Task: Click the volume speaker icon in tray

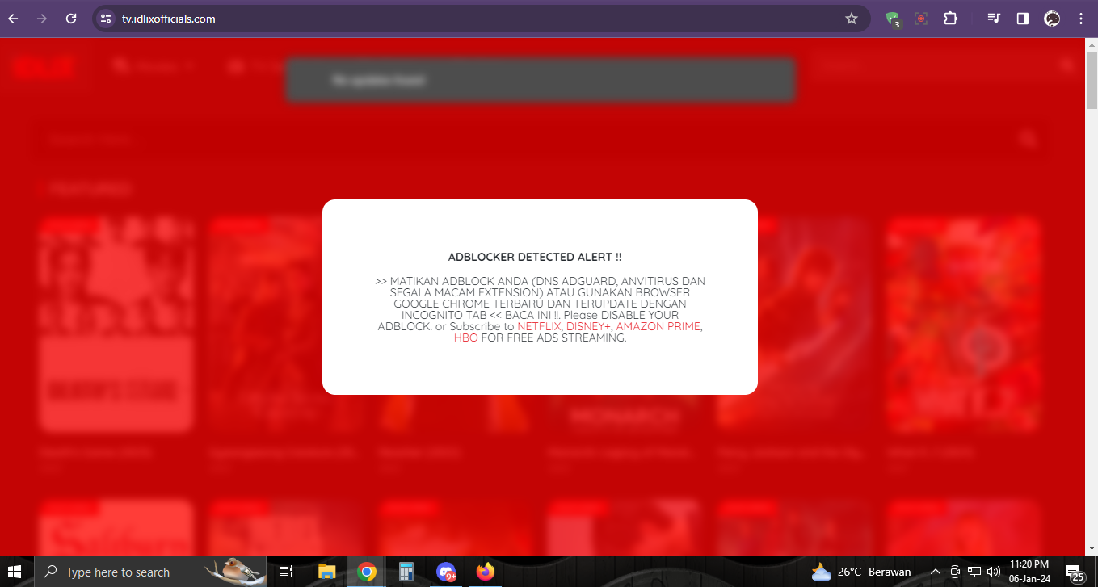Action: click(x=993, y=572)
